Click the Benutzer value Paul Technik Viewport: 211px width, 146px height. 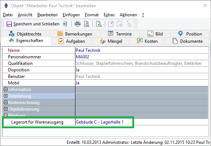142,76
